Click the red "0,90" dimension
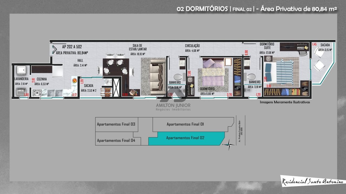 (246, 53)
